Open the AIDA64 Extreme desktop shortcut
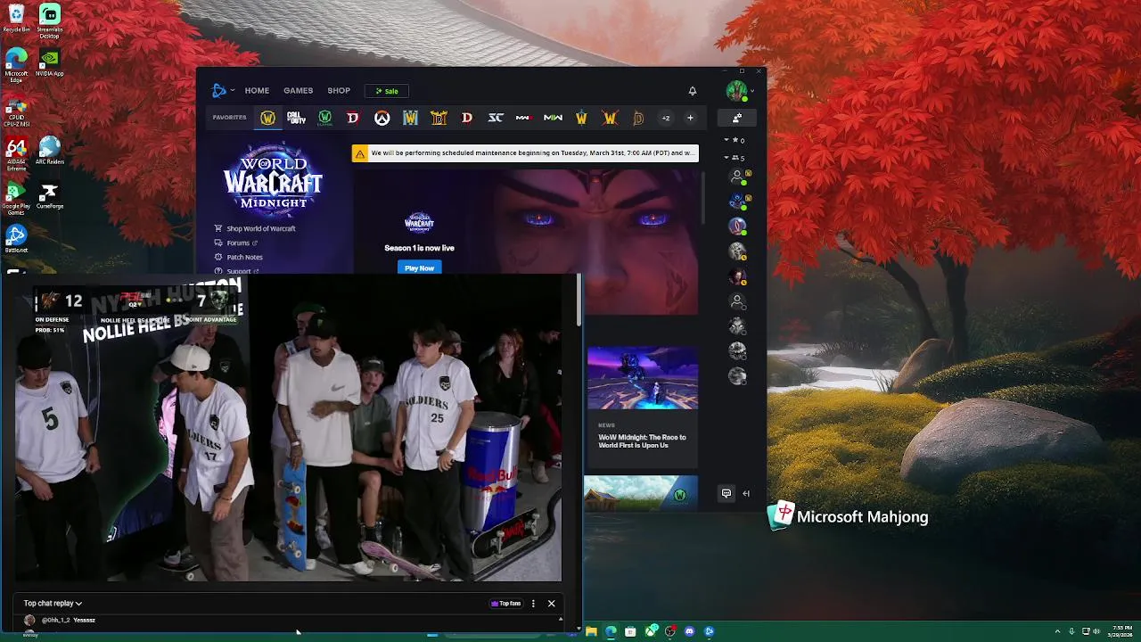 16,154
